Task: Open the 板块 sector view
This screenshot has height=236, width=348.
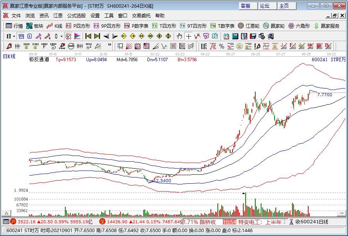Action: click(35, 26)
